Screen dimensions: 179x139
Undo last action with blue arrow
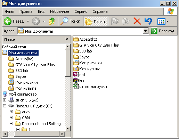click(148, 21)
